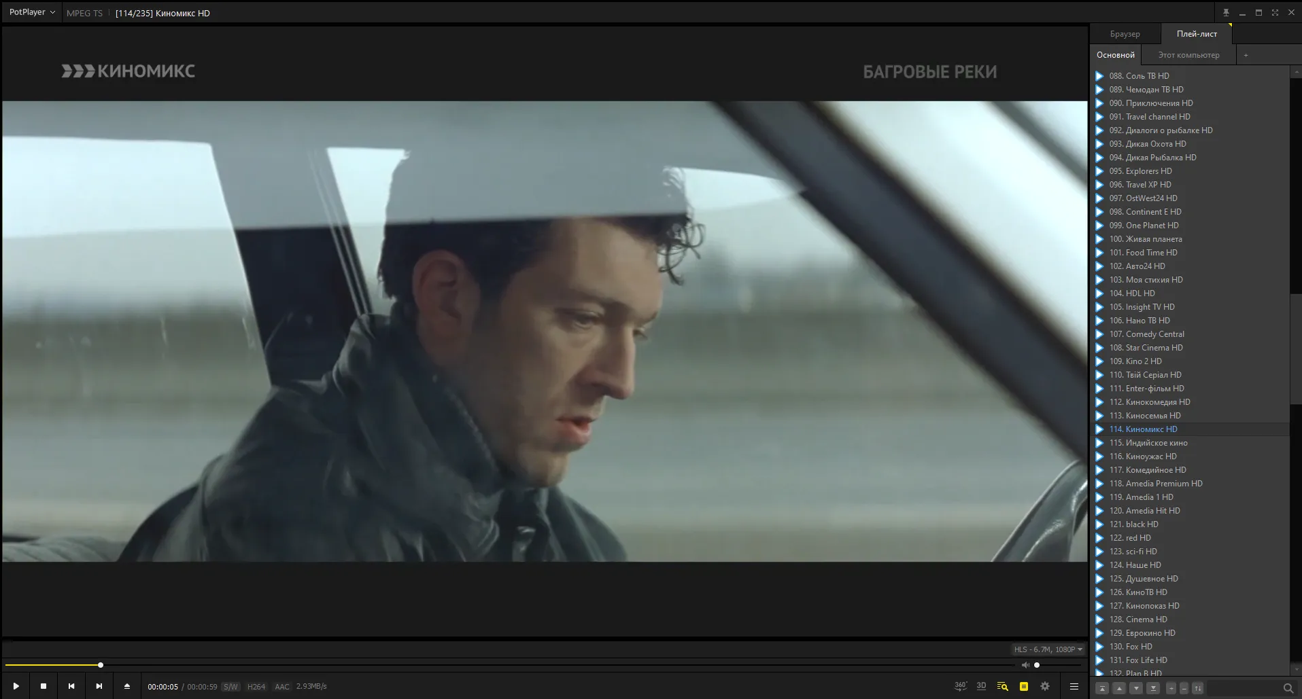The height and width of the screenshot is (699, 1302).
Task: Go to the previous playlist item
Action: tap(71, 686)
